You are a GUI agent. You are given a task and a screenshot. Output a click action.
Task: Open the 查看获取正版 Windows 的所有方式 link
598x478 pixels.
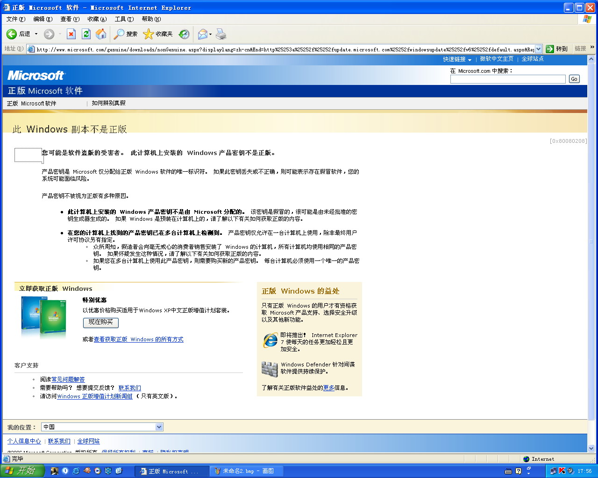[139, 339]
